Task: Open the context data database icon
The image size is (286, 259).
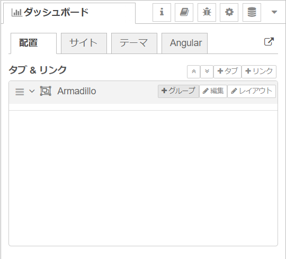Action: 252,12
